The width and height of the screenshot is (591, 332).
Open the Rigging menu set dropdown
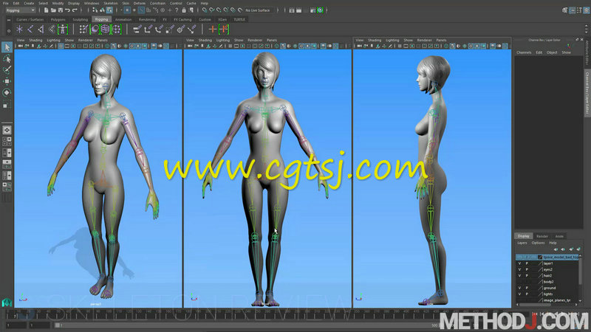tap(21, 10)
